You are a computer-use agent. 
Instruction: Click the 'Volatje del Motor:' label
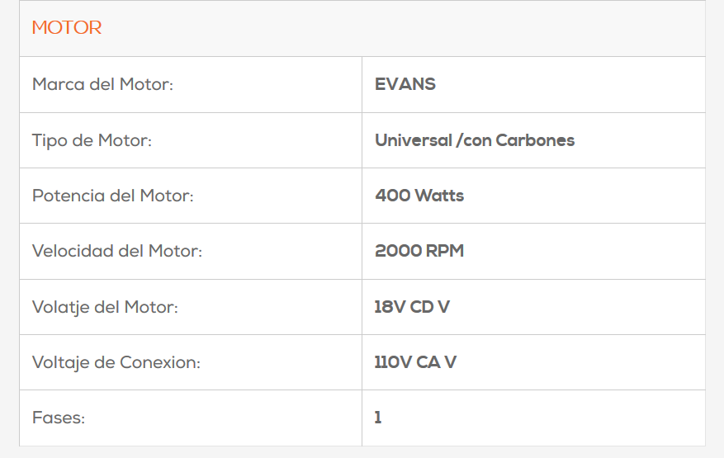(105, 307)
